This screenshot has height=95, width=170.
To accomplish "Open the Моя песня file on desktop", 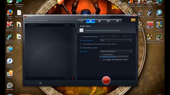I will coord(19,14).
